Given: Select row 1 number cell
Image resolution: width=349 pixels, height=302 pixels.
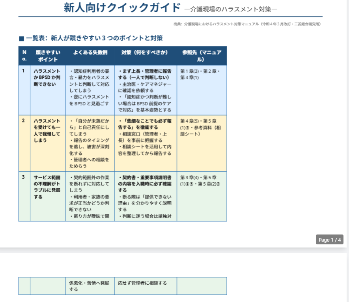Looking at the screenshot, I should point(24,90).
